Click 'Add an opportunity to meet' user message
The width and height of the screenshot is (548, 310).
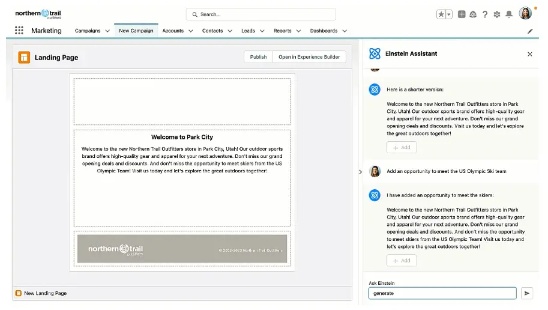447,171
